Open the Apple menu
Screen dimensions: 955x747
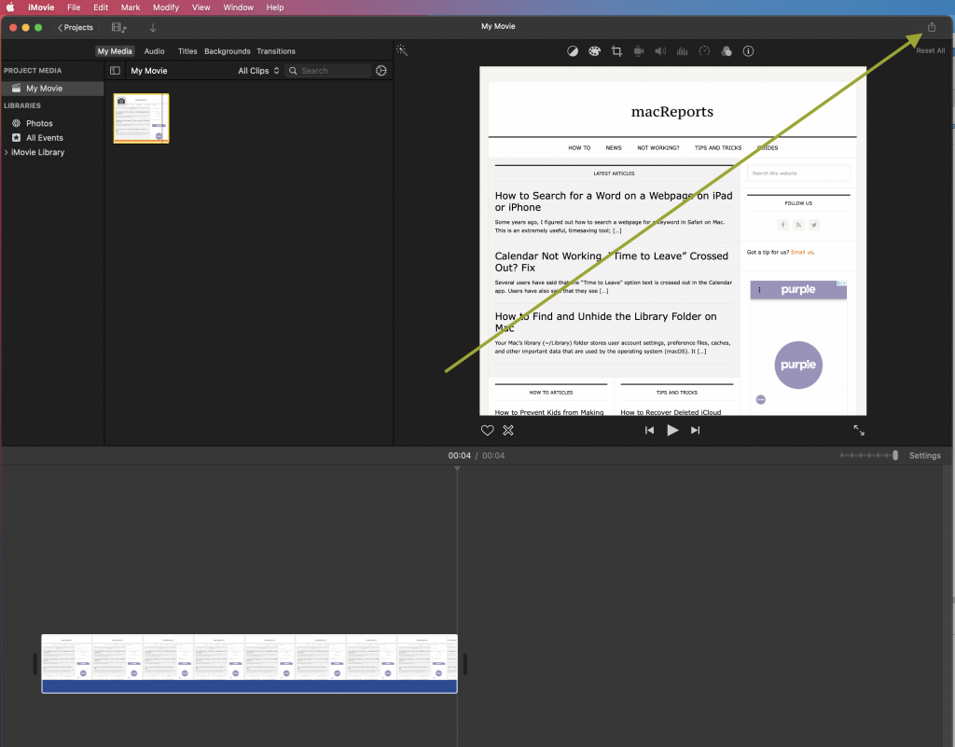10,7
